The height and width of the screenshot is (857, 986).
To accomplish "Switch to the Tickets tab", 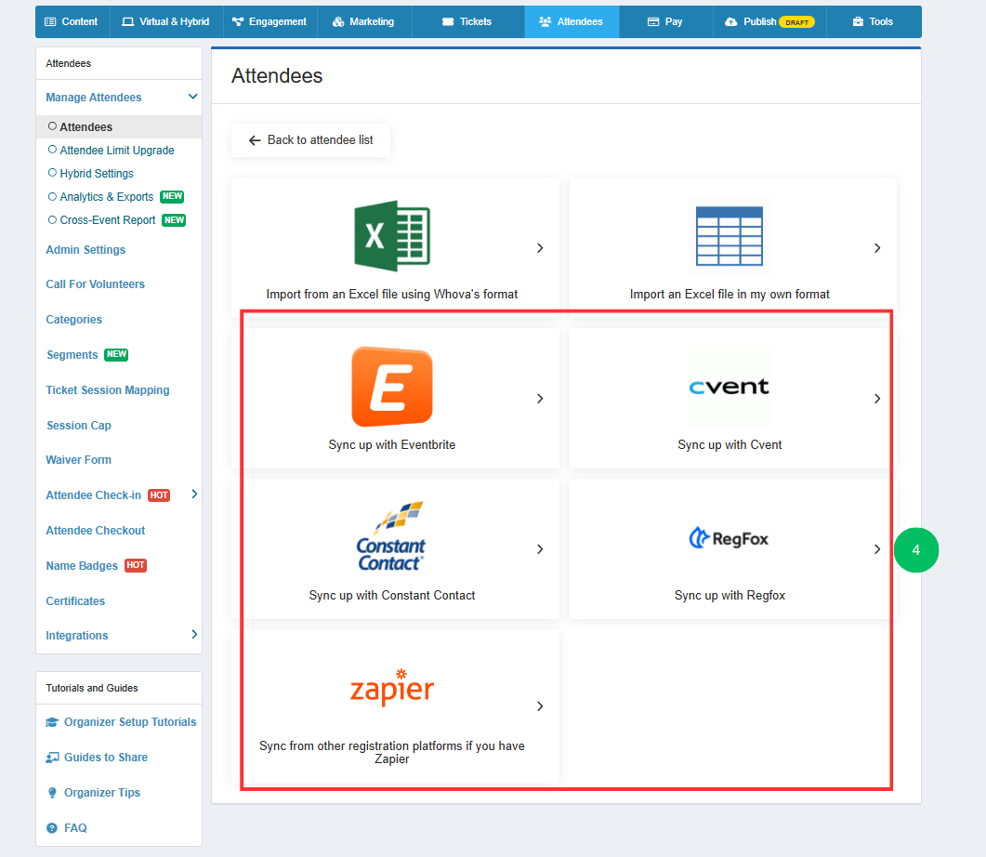I will click(467, 22).
